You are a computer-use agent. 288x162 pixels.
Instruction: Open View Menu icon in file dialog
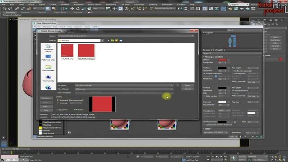point(121,40)
